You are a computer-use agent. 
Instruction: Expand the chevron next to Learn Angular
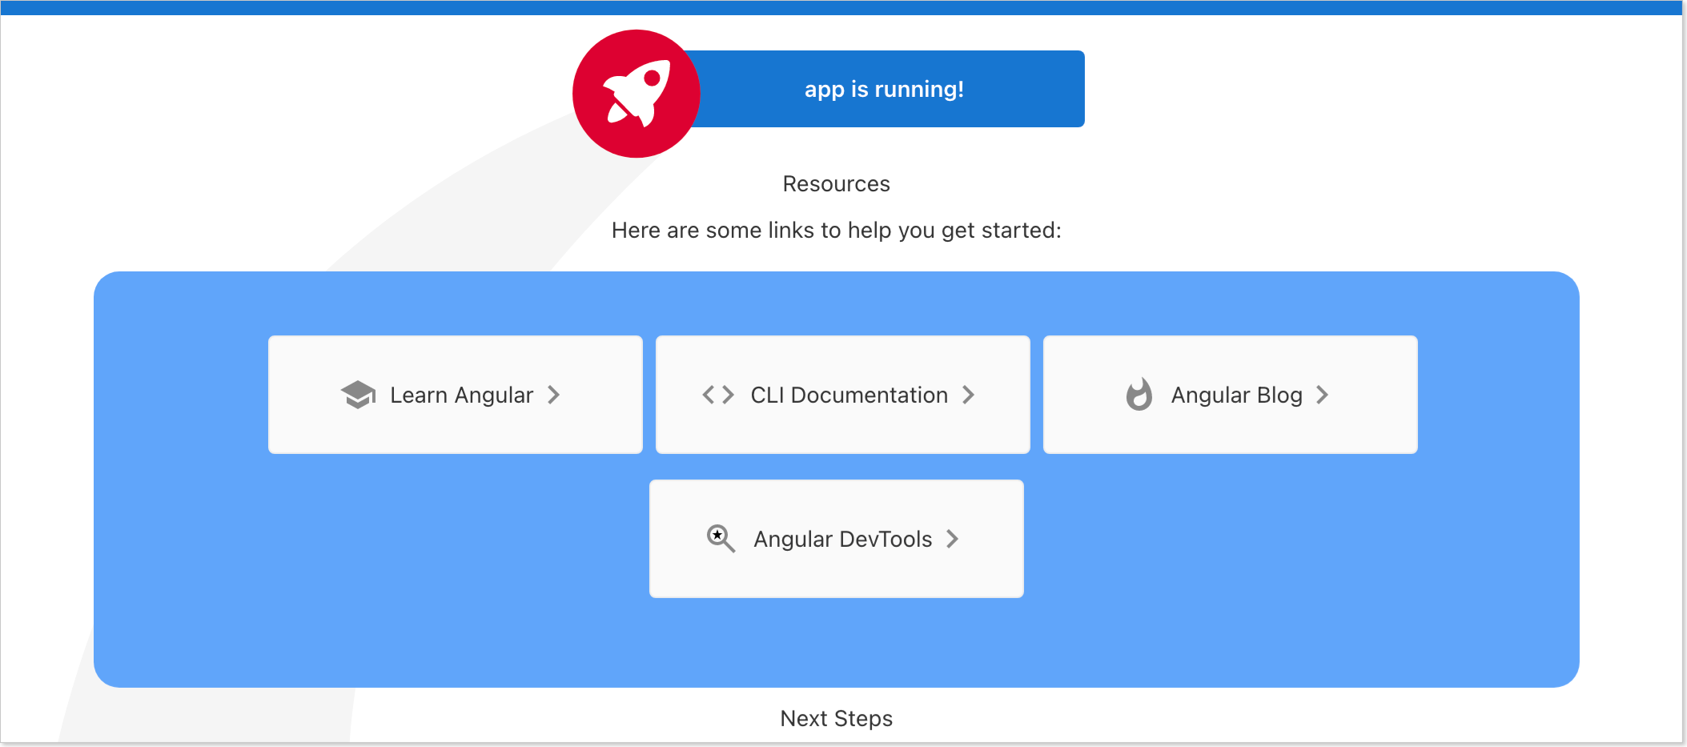coord(554,394)
